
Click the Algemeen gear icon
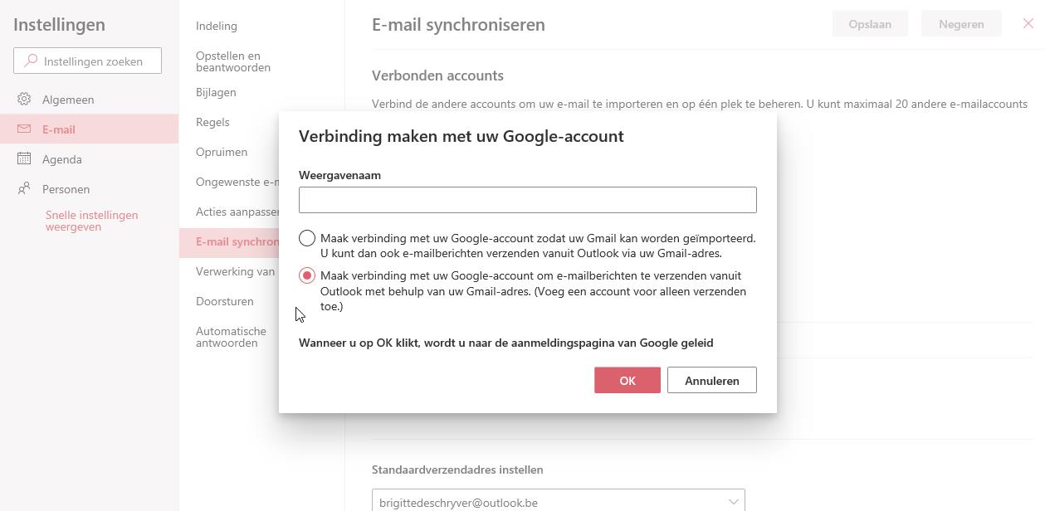(x=24, y=100)
